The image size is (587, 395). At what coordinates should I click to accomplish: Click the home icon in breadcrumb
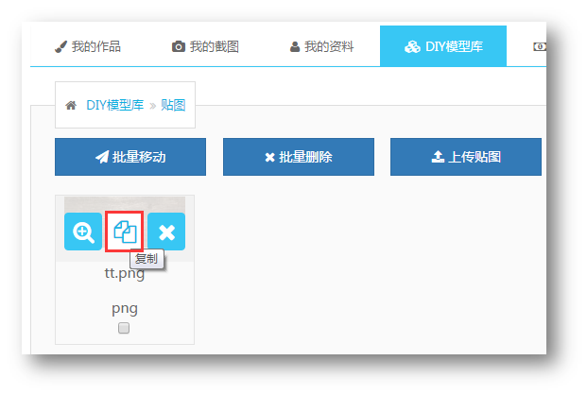pyautogui.click(x=71, y=105)
